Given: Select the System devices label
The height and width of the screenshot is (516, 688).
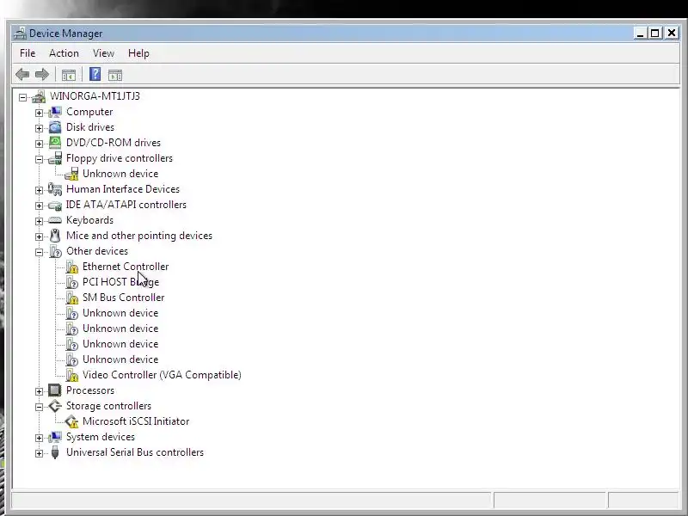Looking at the screenshot, I should point(101,437).
